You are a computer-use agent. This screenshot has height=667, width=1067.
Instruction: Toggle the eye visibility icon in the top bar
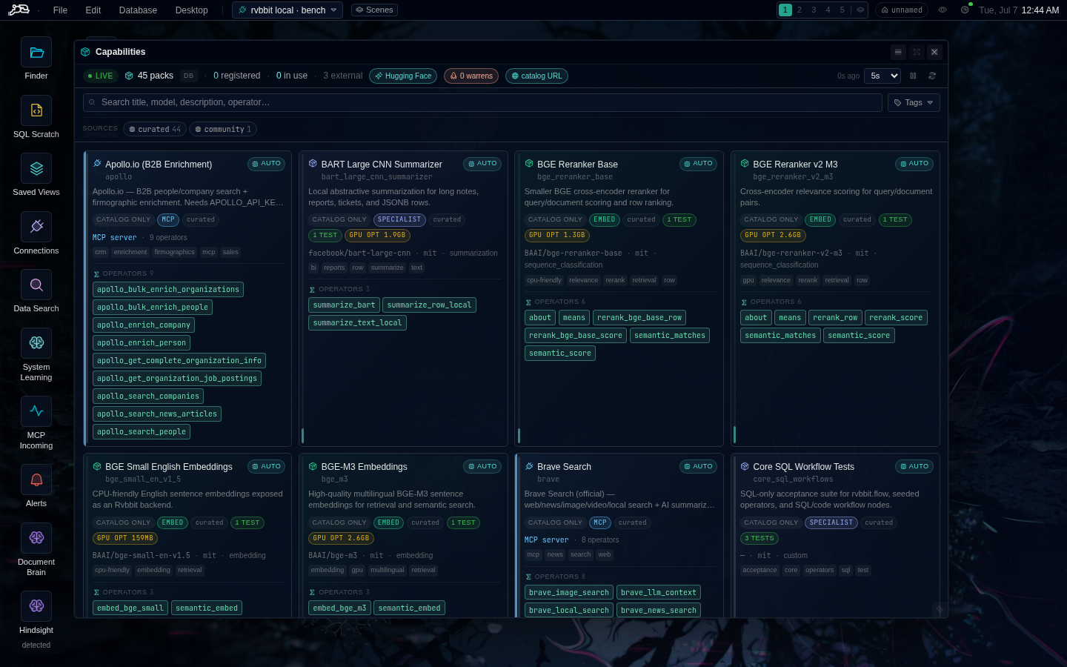click(x=943, y=10)
